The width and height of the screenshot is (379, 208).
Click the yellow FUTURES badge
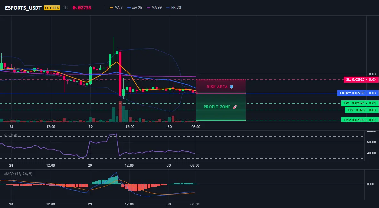(x=52, y=8)
